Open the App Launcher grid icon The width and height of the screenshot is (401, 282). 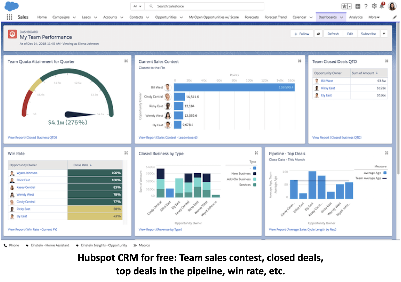click(x=9, y=17)
